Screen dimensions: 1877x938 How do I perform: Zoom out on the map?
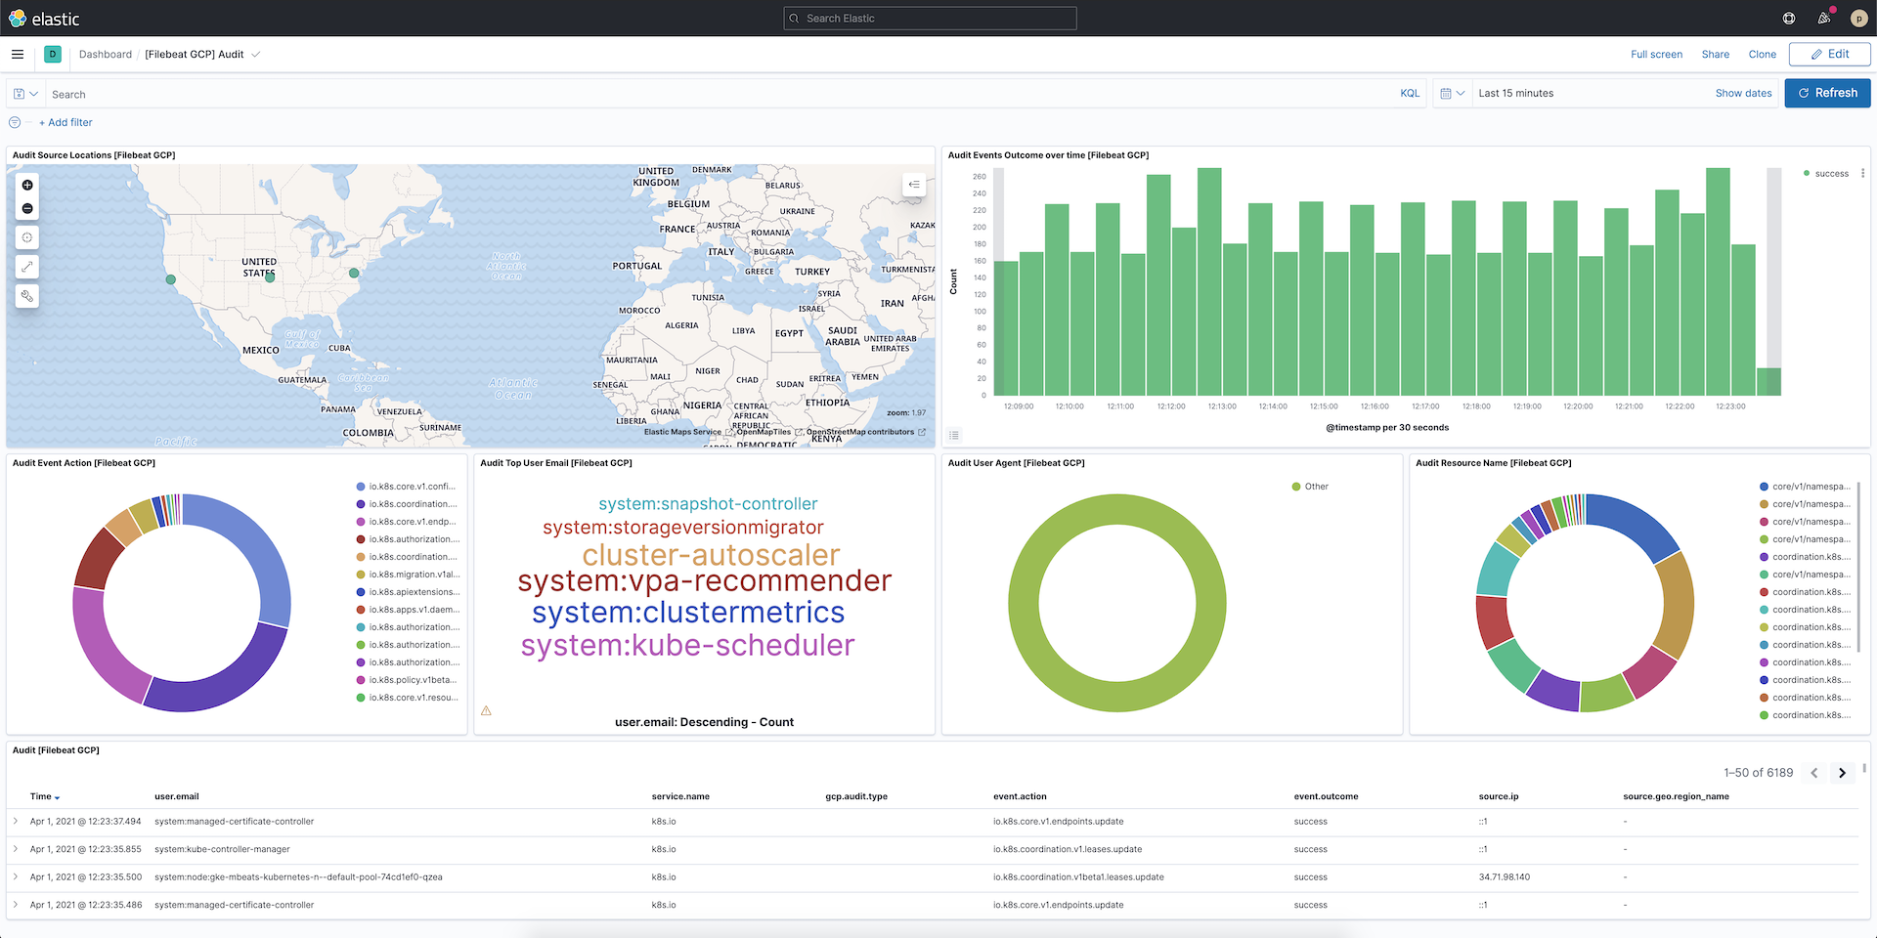pyautogui.click(x=27, y=207)
